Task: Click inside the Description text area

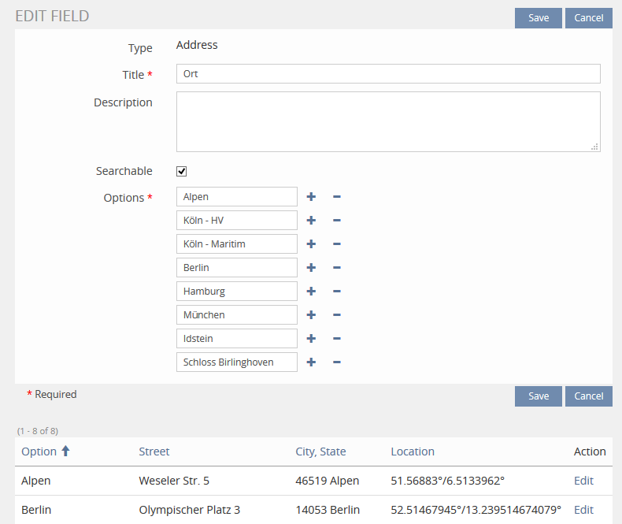Action: pyautogui.click(x=386, y=121)
